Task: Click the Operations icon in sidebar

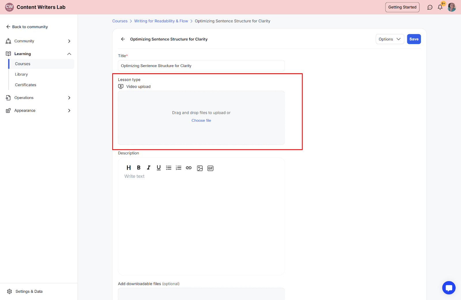Action: tap(8, 98)
